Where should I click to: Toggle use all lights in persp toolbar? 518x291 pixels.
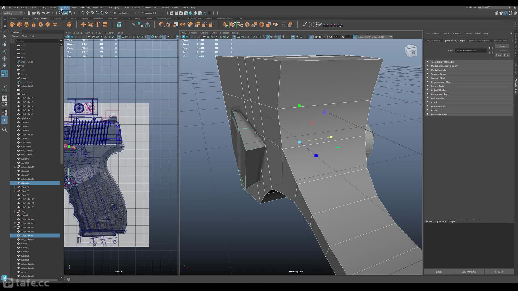pyautogui.click(x=284, y=37)
